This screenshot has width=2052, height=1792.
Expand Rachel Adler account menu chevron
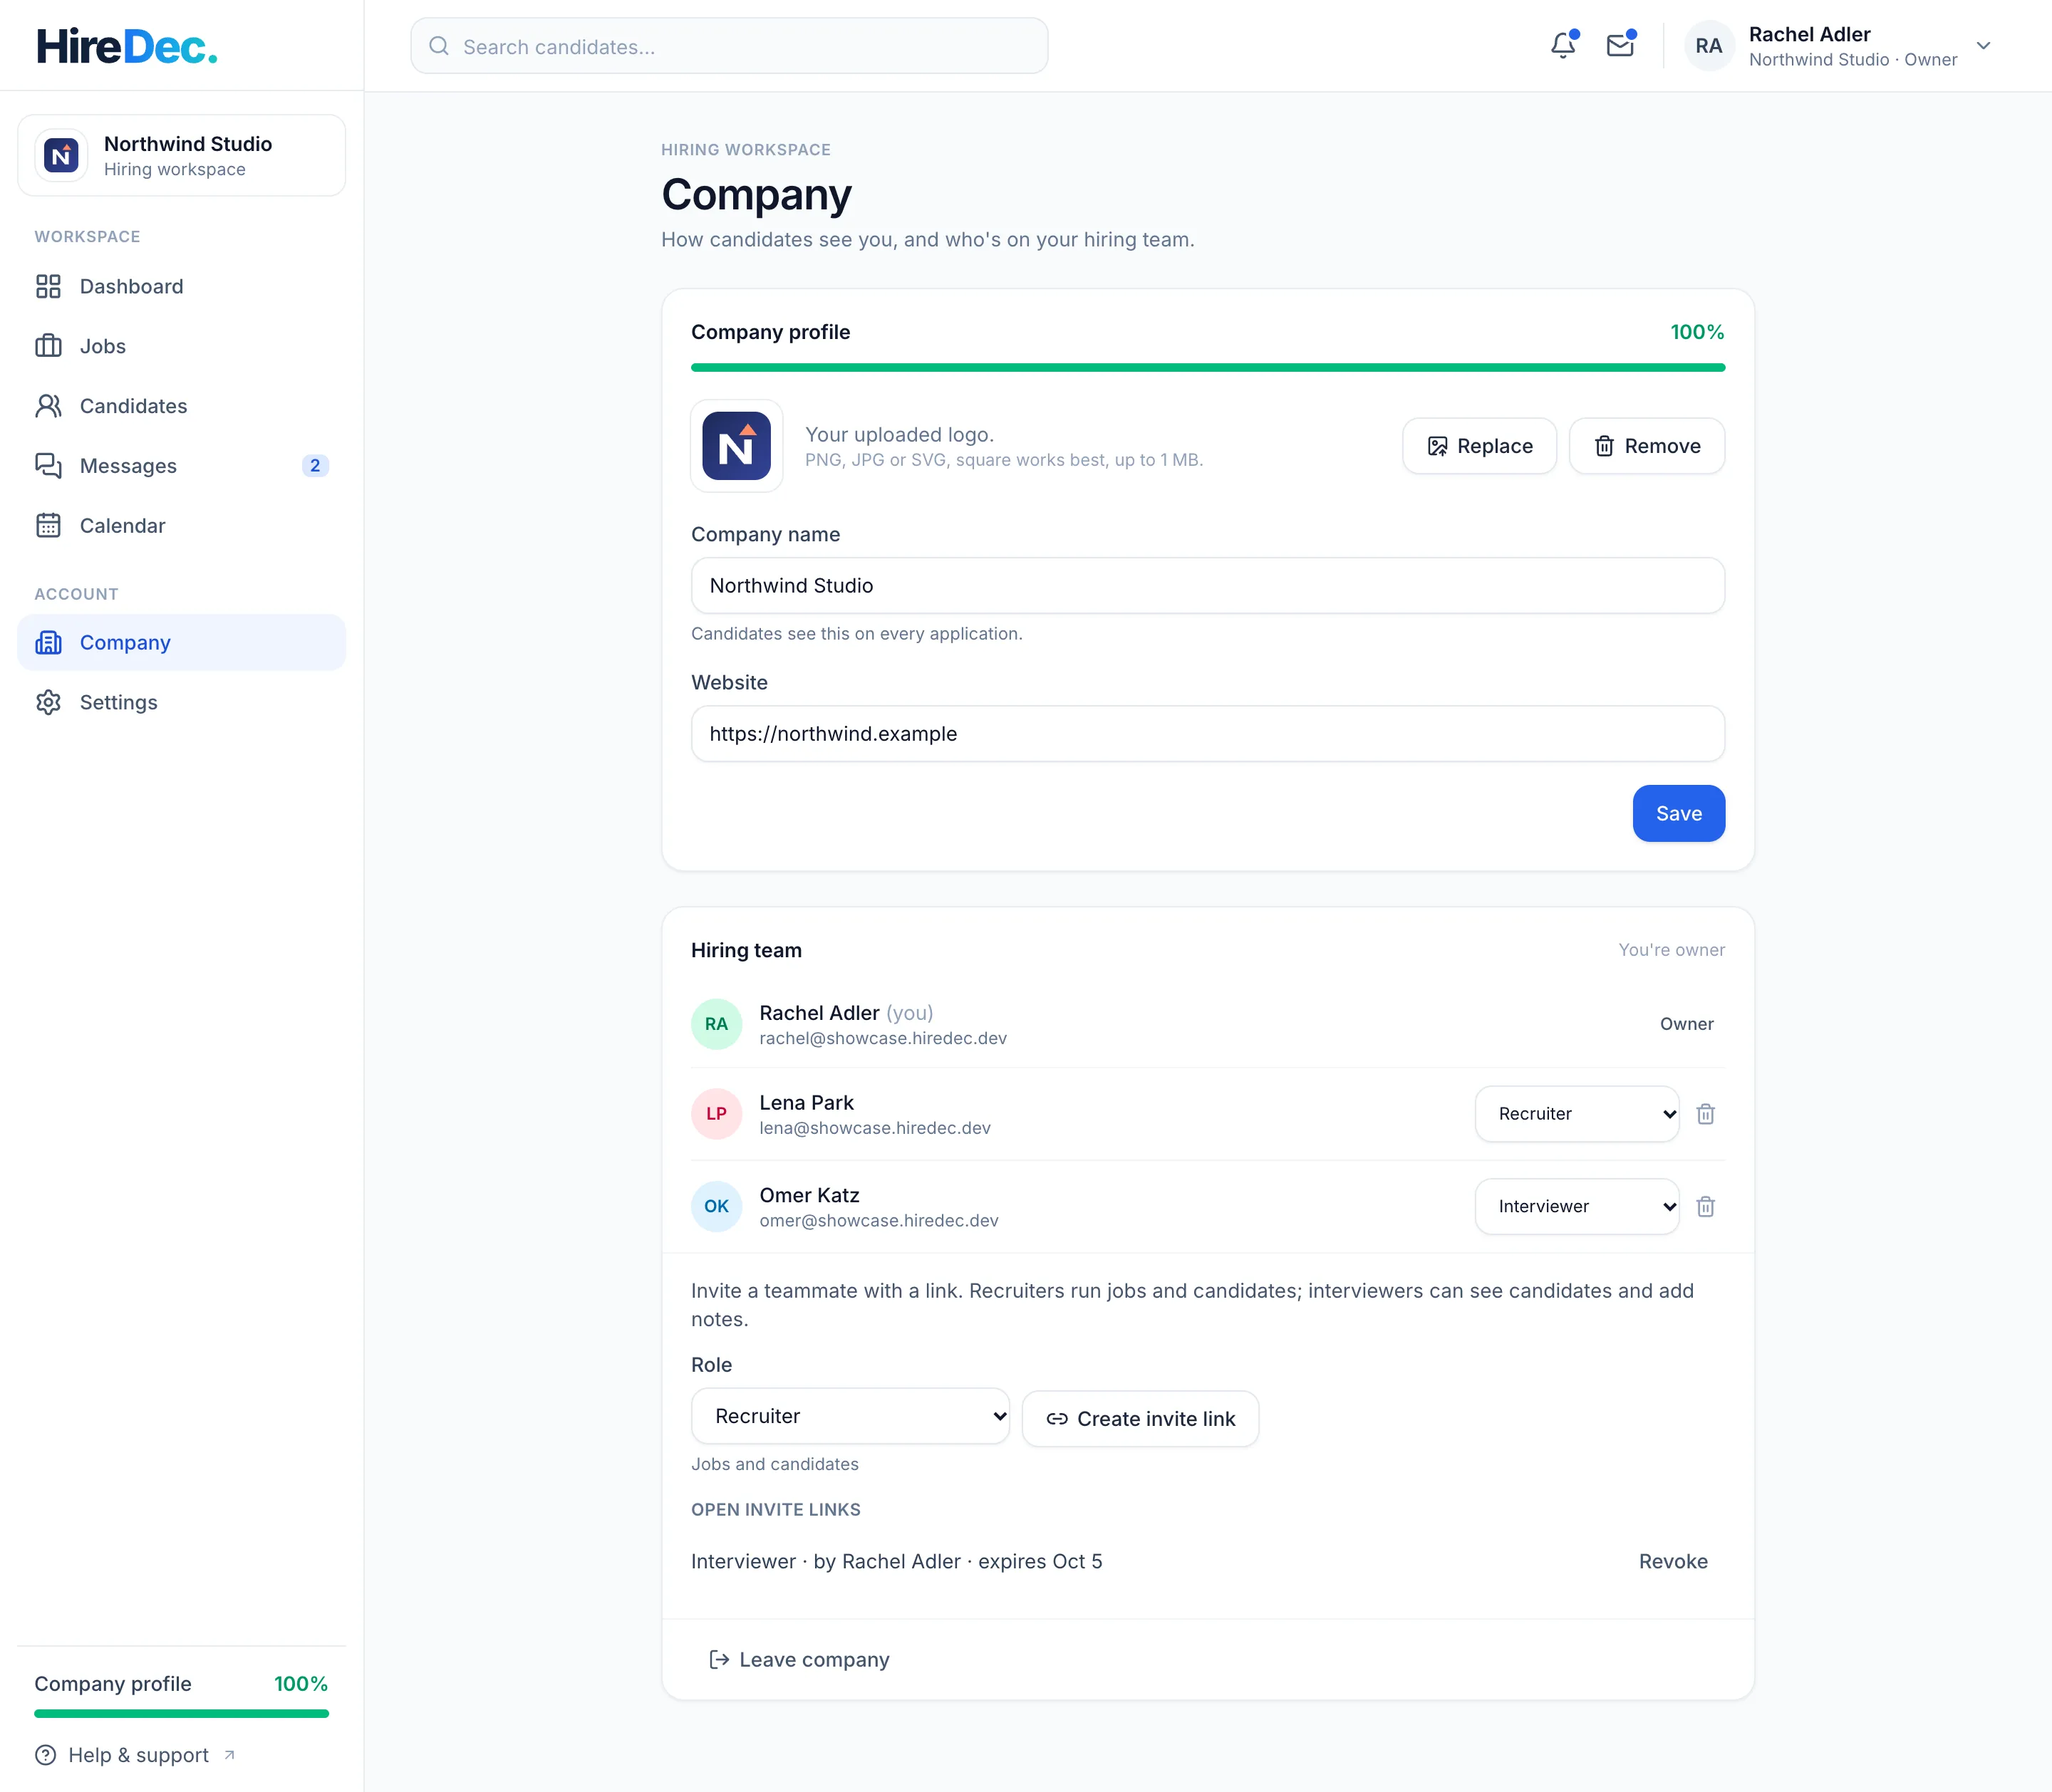tap(1983, 46)
